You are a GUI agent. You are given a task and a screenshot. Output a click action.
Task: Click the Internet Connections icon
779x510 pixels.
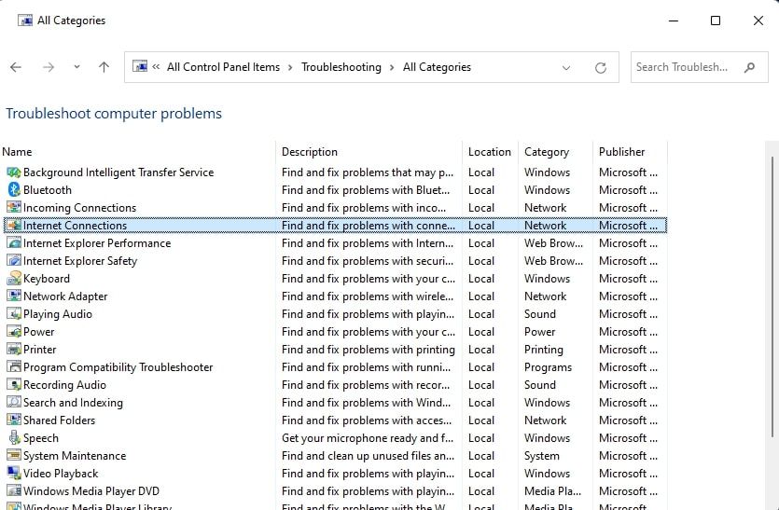click(x=13, y=226)
